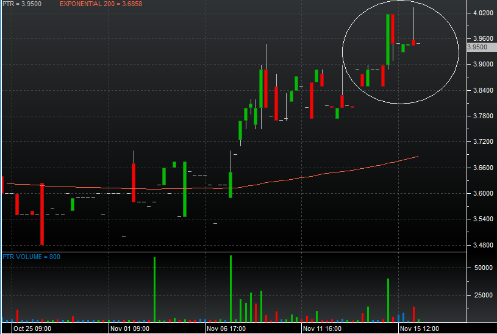Click the PTR = 3.9500 price label
The image size is (497, 334).
[22, 4]
